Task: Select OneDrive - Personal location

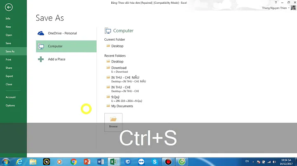Action: coord(66,33)
